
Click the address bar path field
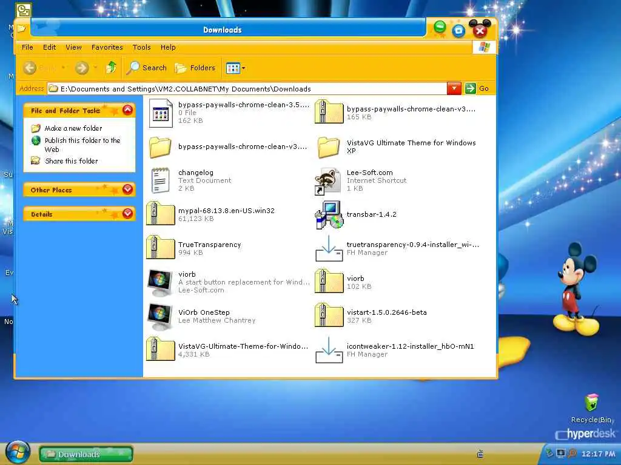click(x=247, y=88)
